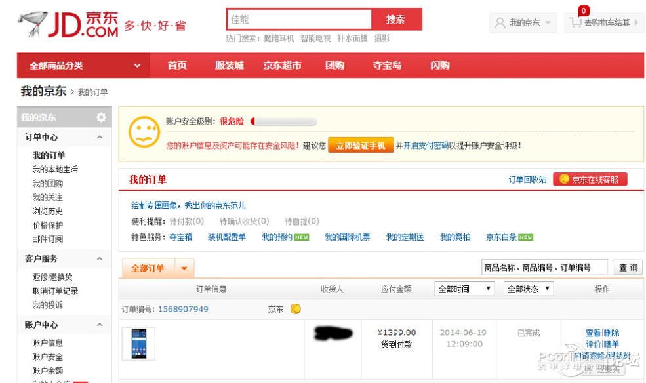
Task: Click the 立即验证手机 orange button
Action: pos(361,146)
